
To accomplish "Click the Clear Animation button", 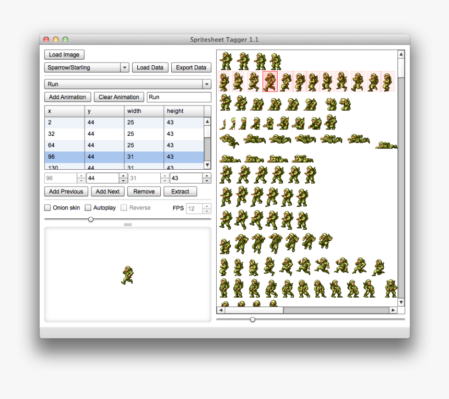I will (x=119, y=97).
